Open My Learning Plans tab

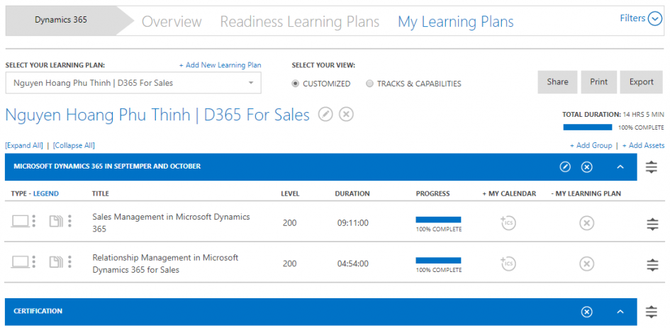(x=455, y=22)
